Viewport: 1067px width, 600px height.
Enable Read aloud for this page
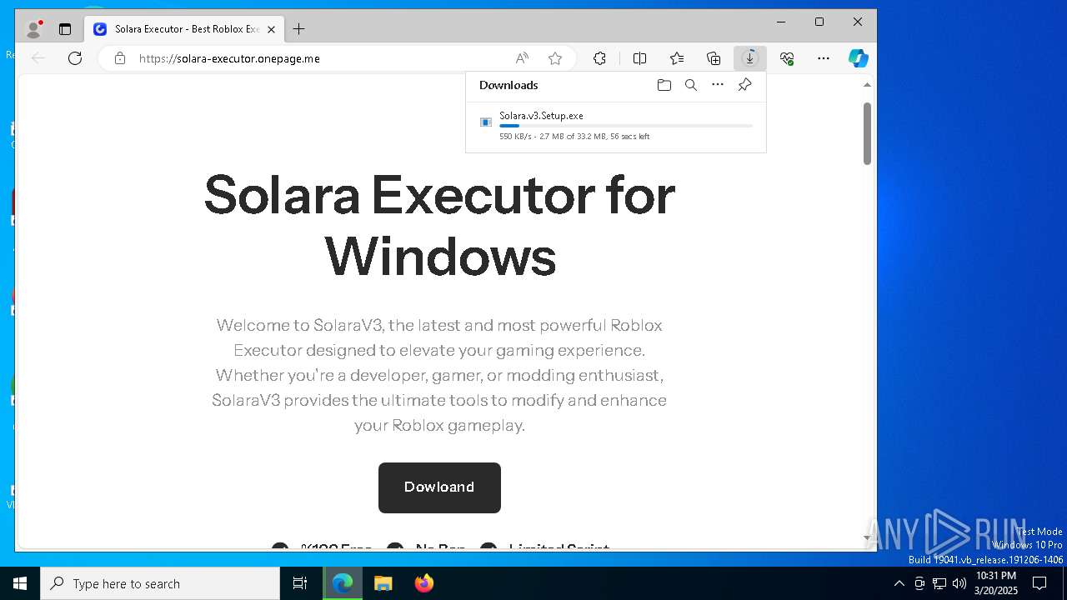[x=522, y=58]
